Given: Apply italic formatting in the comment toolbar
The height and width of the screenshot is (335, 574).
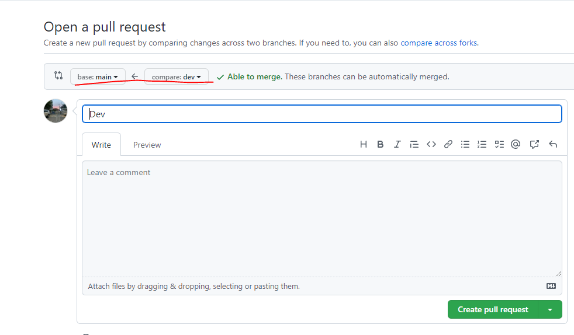Looking at the screenshot, I should click(x=397, y=144).
